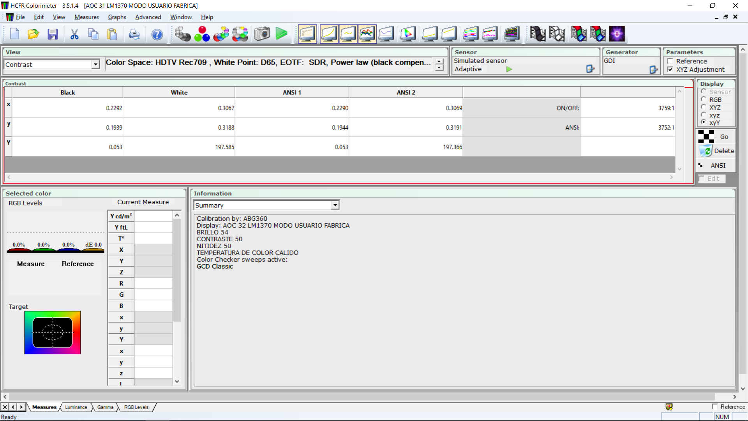This screenshot has width=748, height=421.
Task: Close the tab bar with the X button
Action: point(5,407)
